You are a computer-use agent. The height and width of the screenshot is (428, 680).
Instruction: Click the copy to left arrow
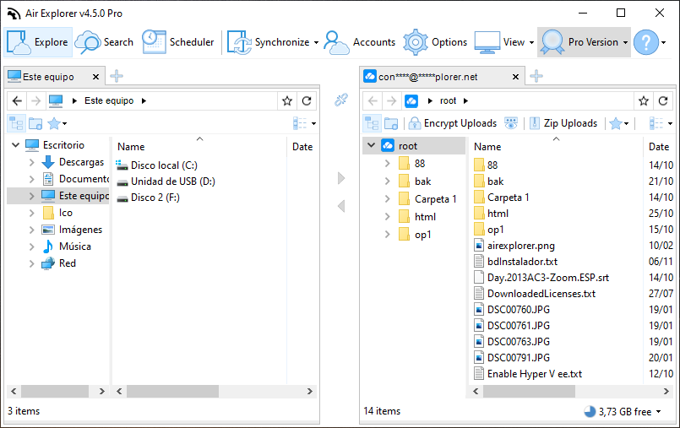click(341, 206)
